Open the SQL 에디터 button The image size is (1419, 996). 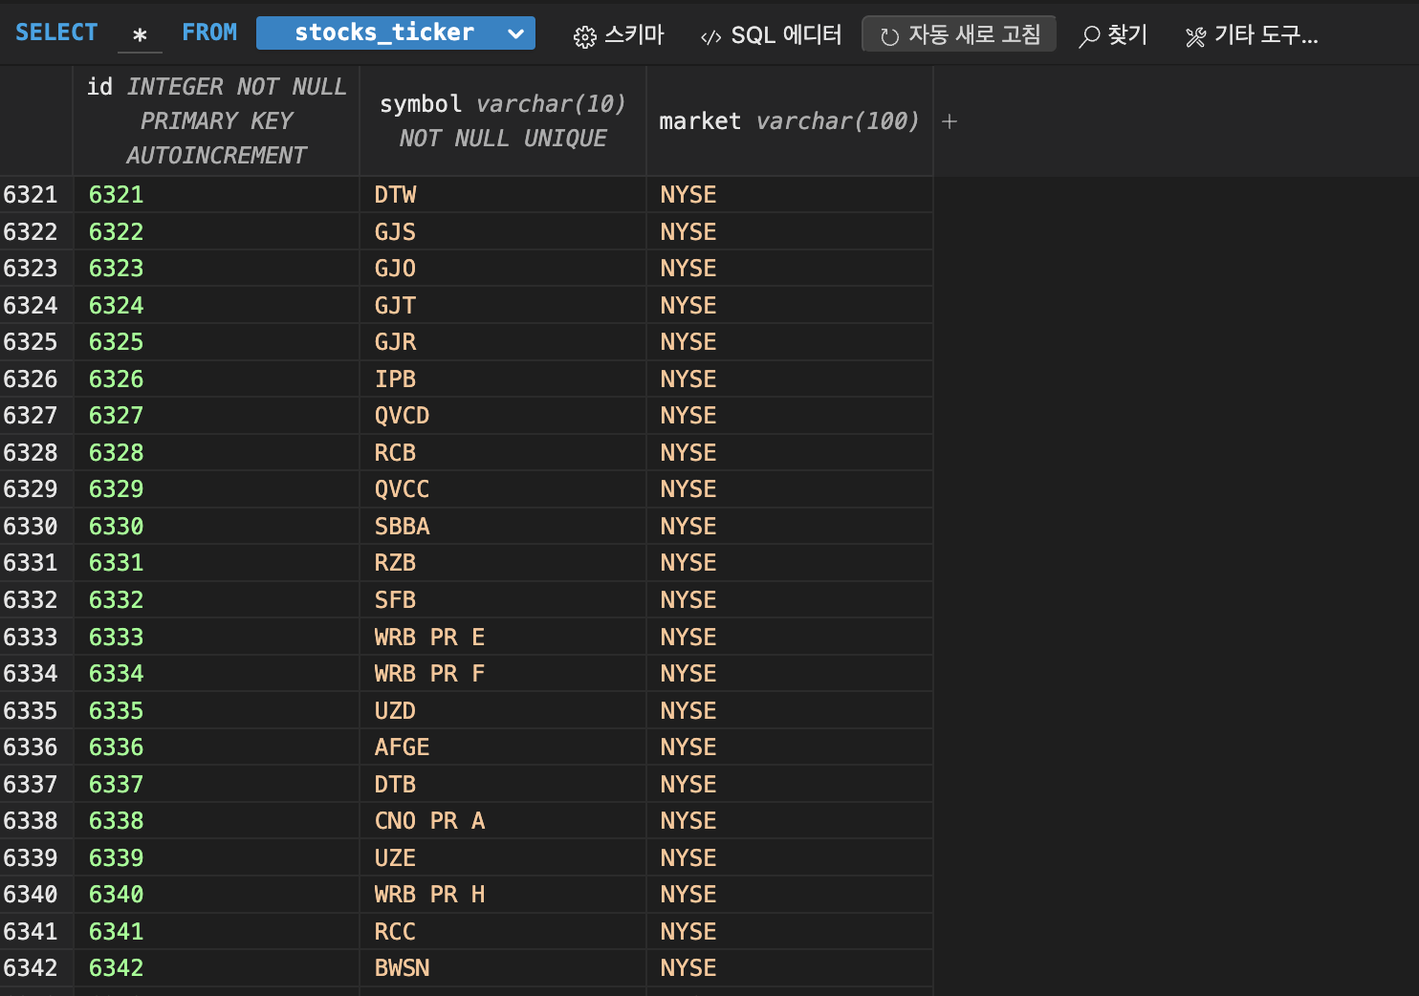[x=771, y=34]
